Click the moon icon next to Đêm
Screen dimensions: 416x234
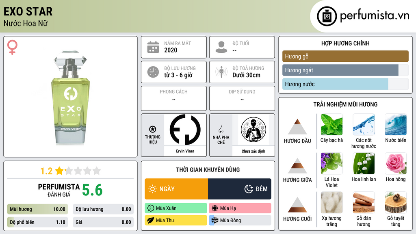point(249,189)
